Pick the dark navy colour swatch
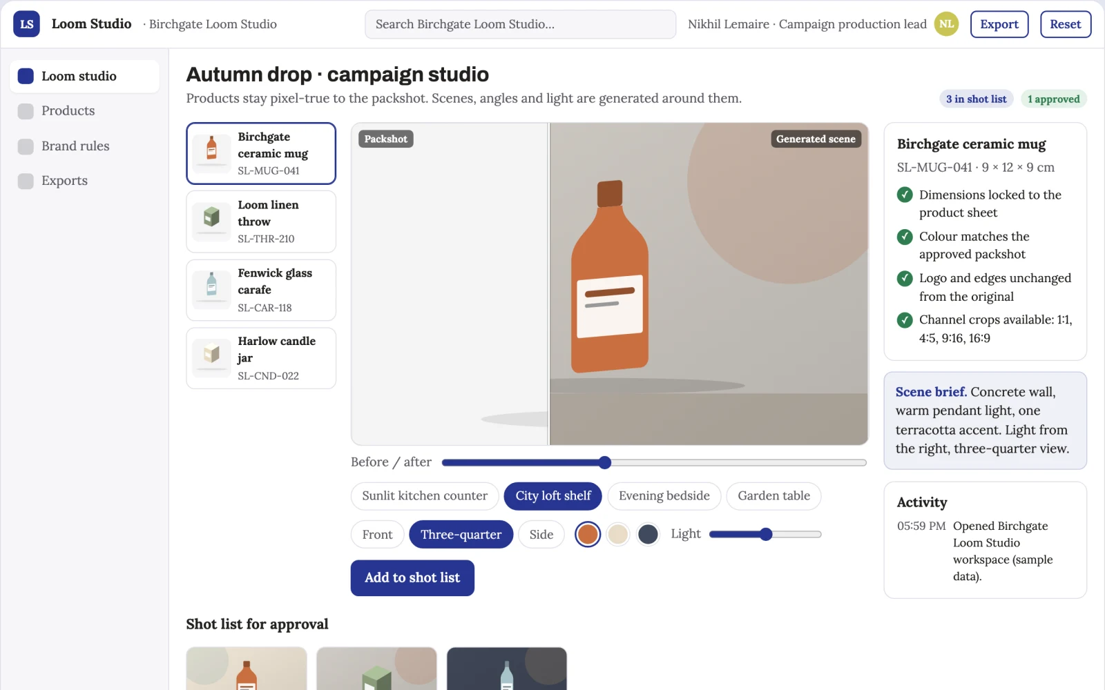Image resolution: width=1105 pixels, height=690 pixels. point(648,535)
